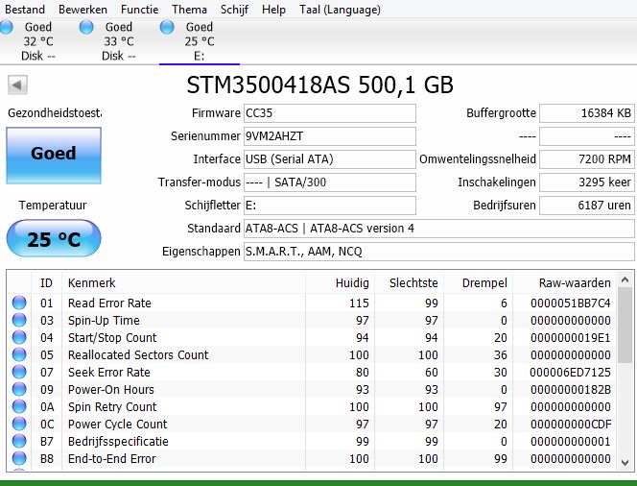637x486 pixels.
Task: Click the status icon for Seek Error Rate
Action: (19, 372)
